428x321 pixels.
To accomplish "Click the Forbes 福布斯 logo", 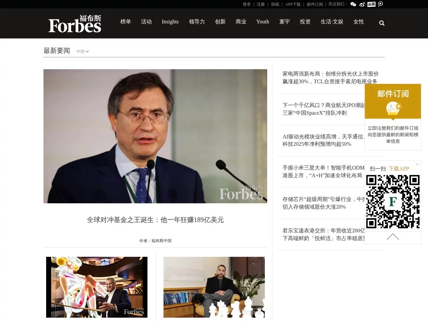I will [75, 24].
